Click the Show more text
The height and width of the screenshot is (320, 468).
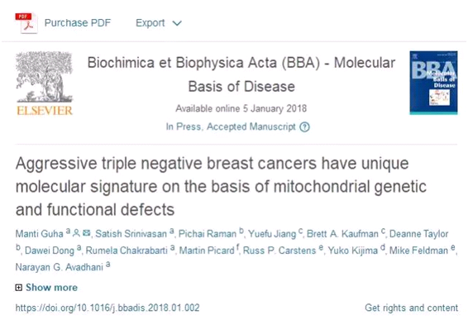51,288
